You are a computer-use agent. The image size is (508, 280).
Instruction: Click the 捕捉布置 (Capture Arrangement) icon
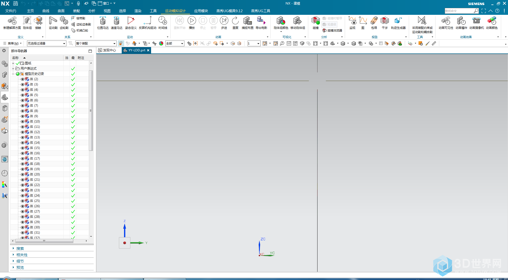pos(248,22)
